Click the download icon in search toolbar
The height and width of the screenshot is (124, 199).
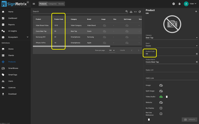131,12
